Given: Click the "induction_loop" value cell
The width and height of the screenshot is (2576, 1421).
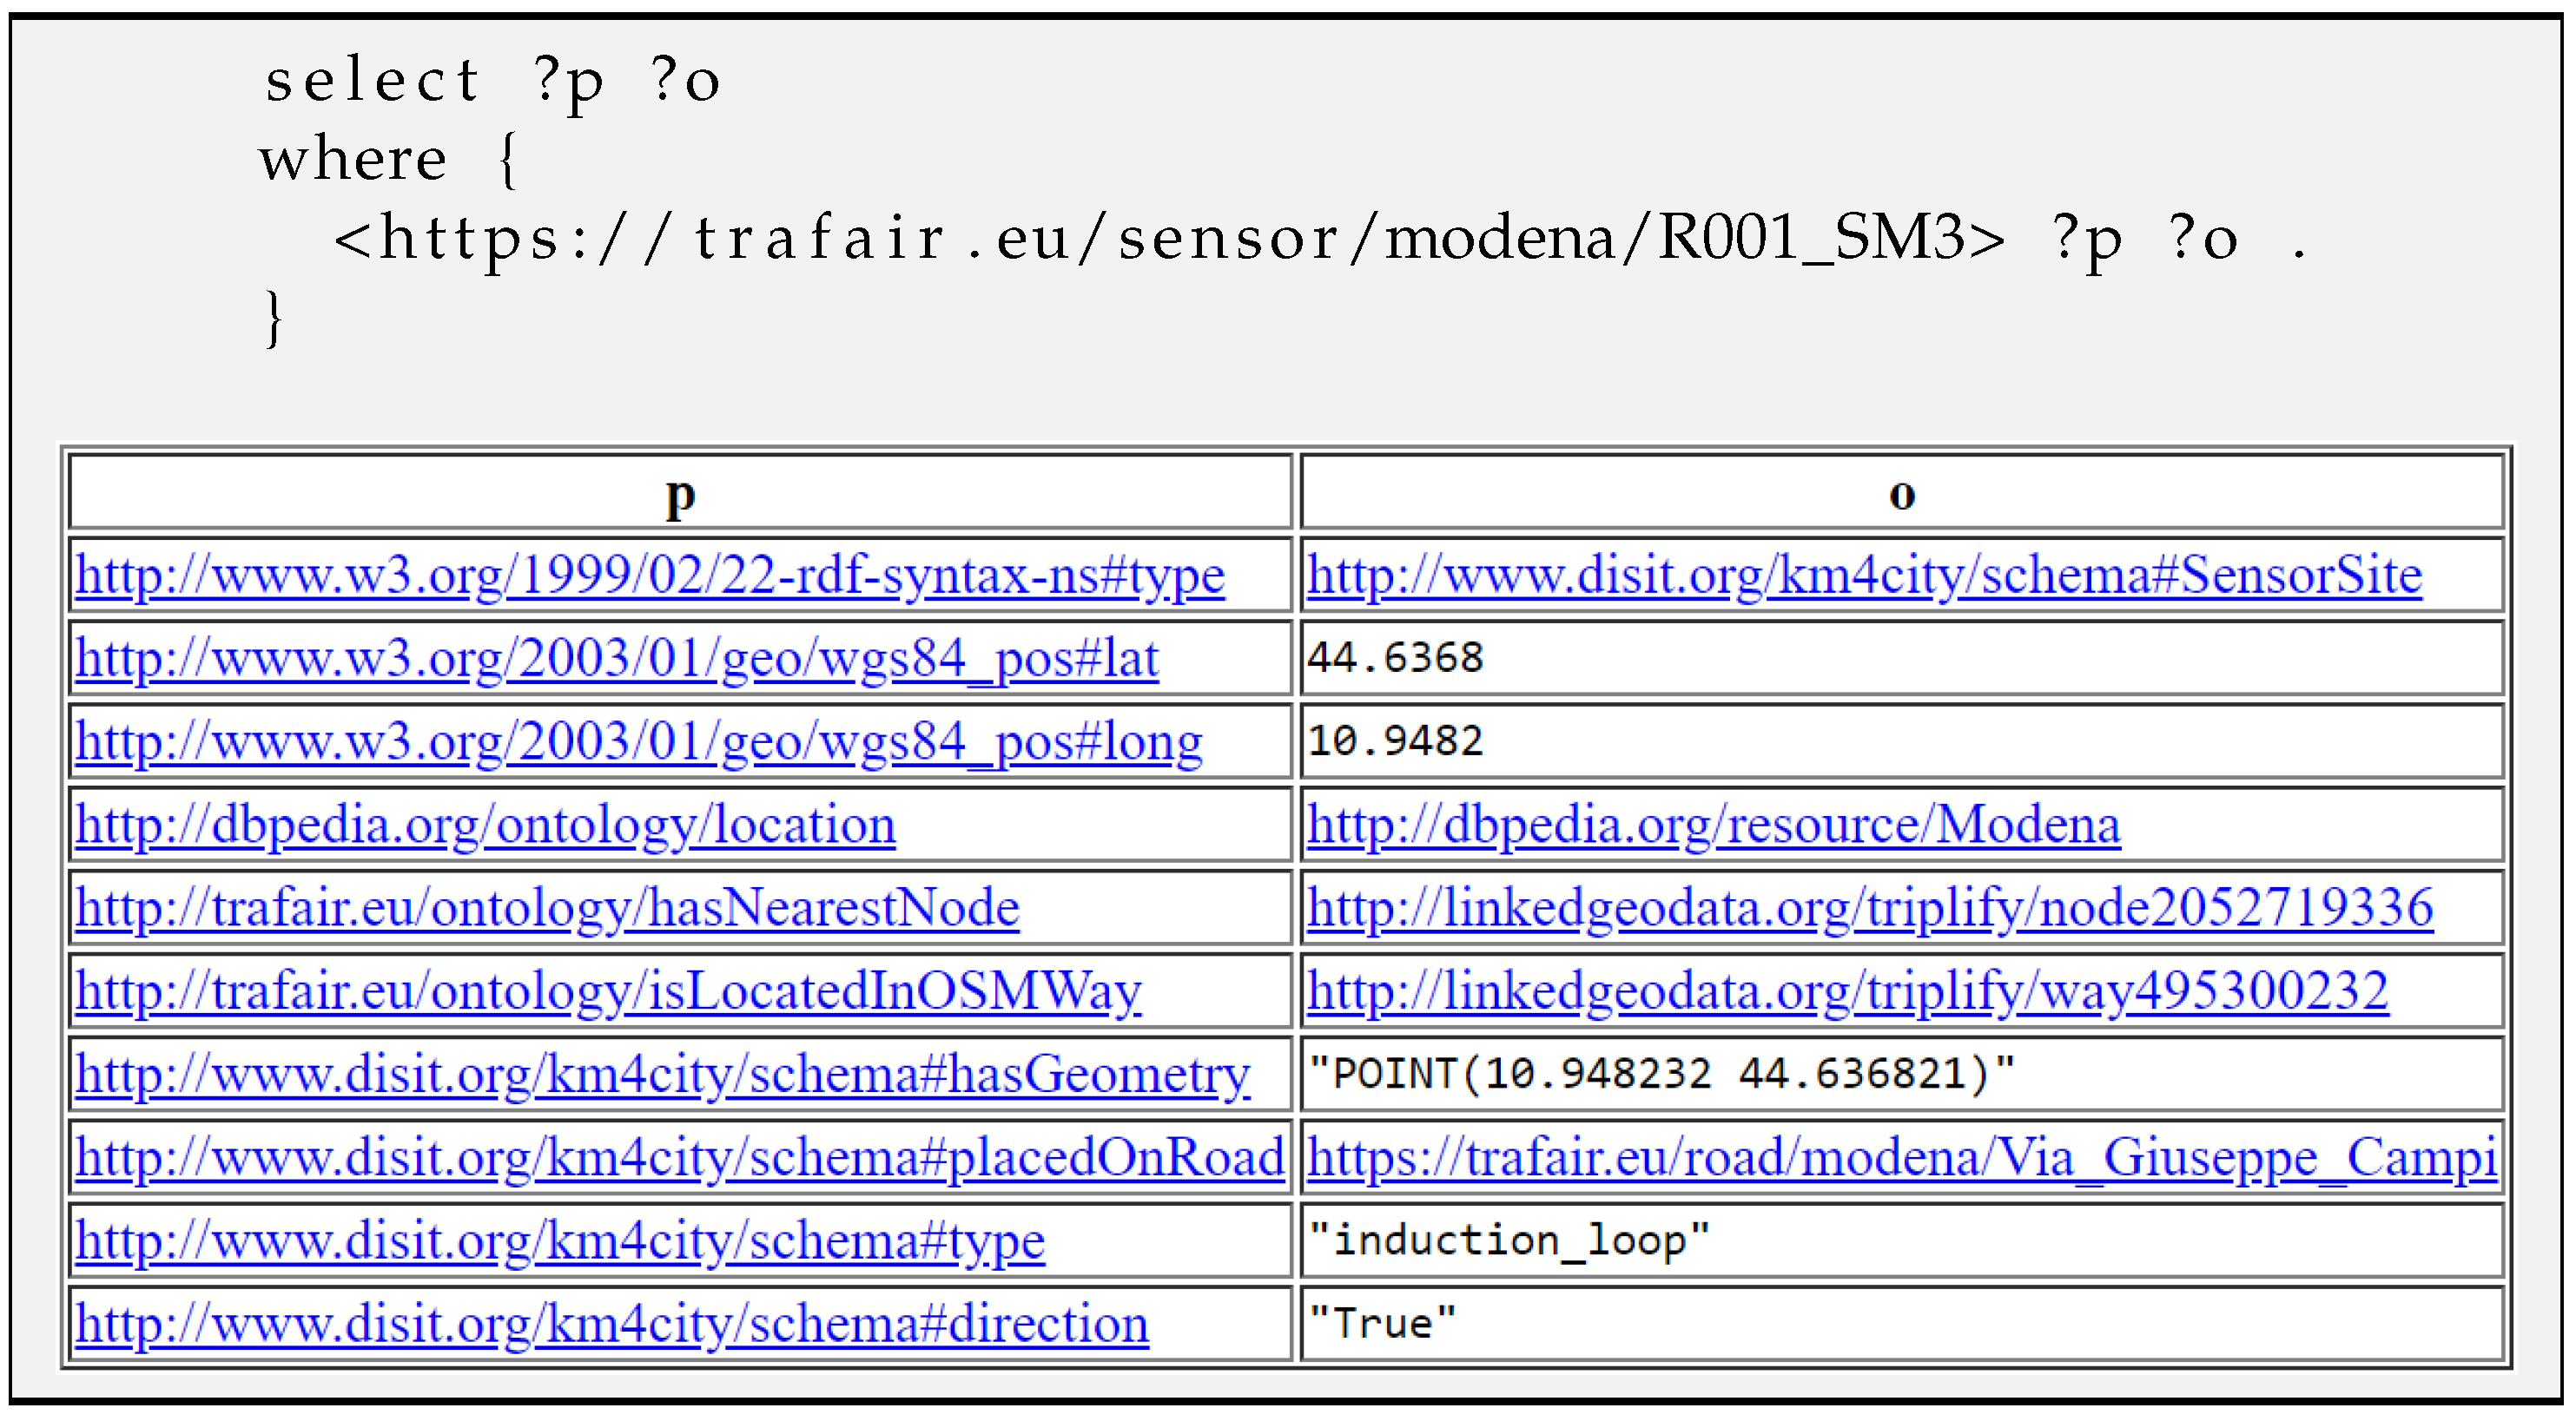Looking at the screenshot, I should click(1508, 1242).
